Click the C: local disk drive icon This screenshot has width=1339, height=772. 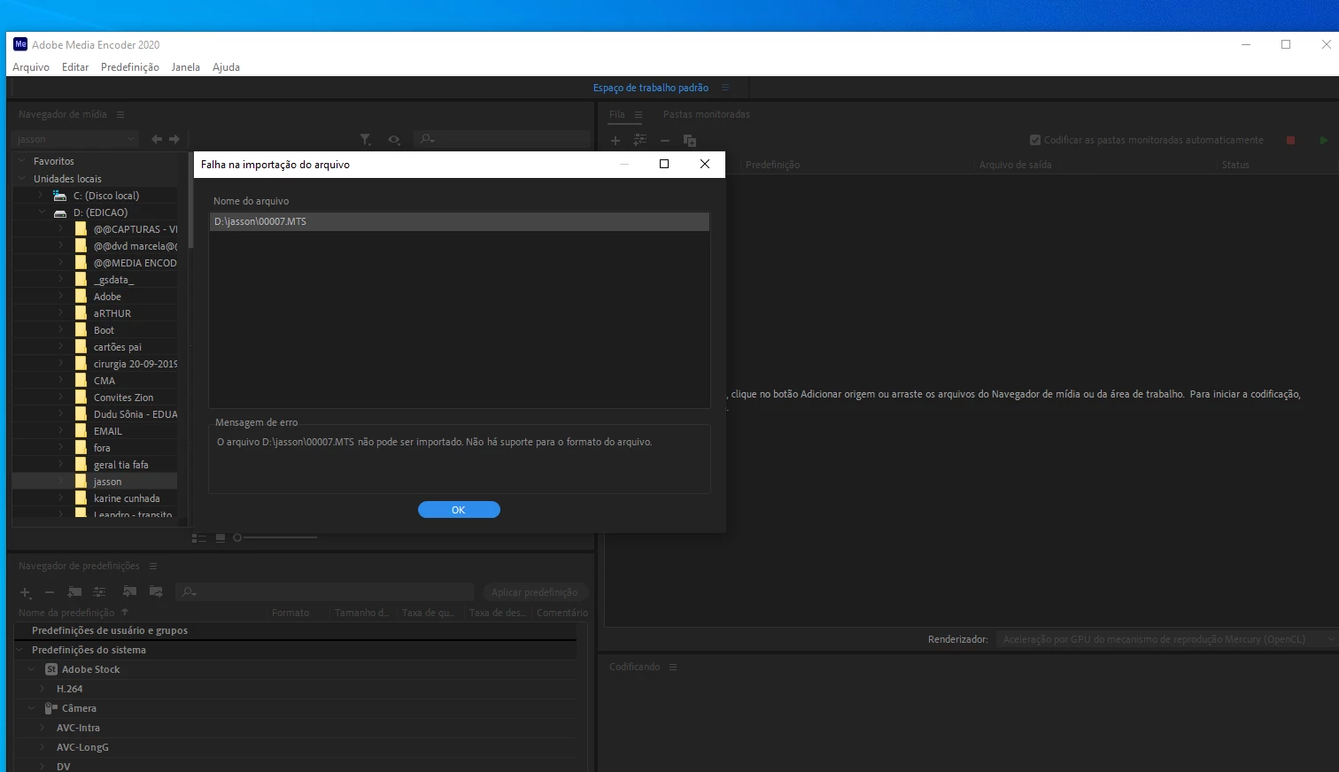click(x=60, y=196)
